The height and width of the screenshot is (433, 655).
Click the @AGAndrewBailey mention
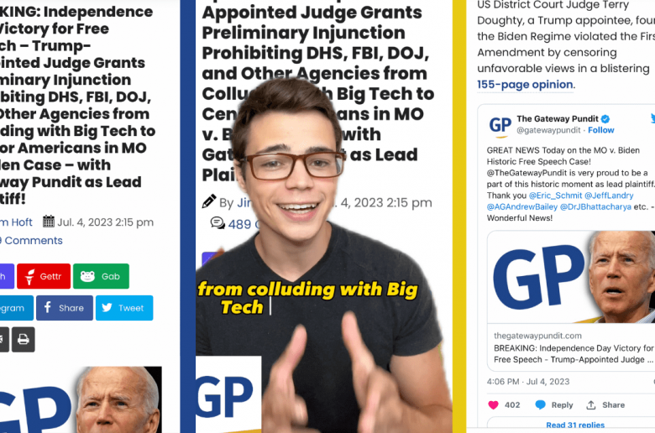click(521, 206)
